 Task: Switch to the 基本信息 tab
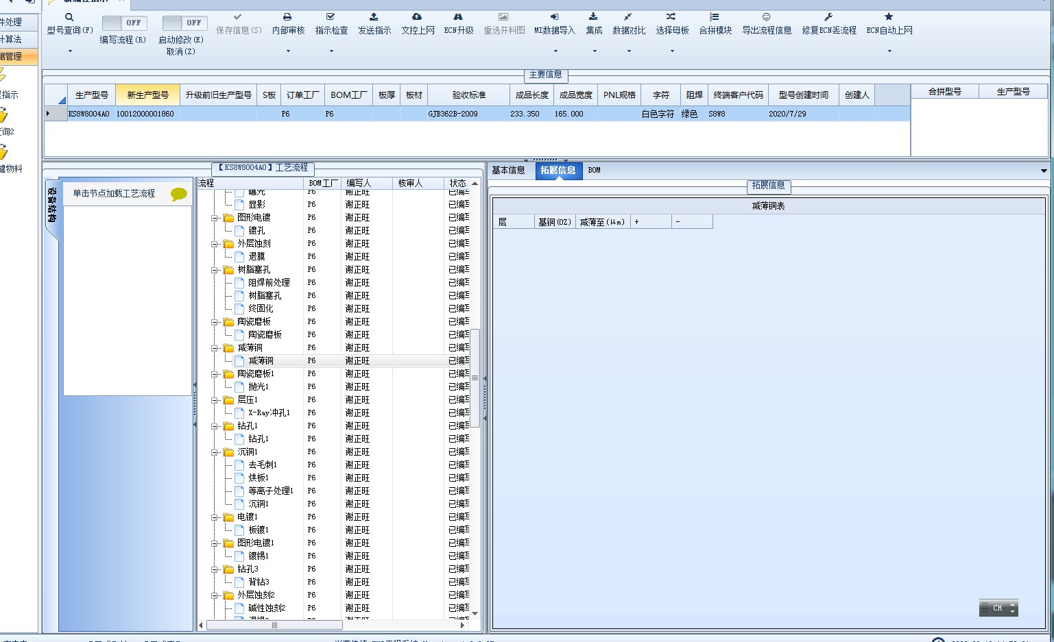pos(509,171)
